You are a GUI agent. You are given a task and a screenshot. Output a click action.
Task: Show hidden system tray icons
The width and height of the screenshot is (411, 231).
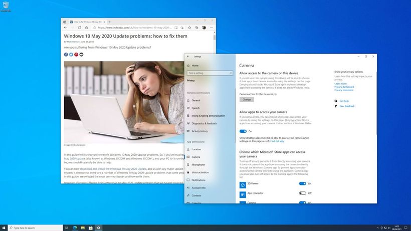click(x=378, y=228)
